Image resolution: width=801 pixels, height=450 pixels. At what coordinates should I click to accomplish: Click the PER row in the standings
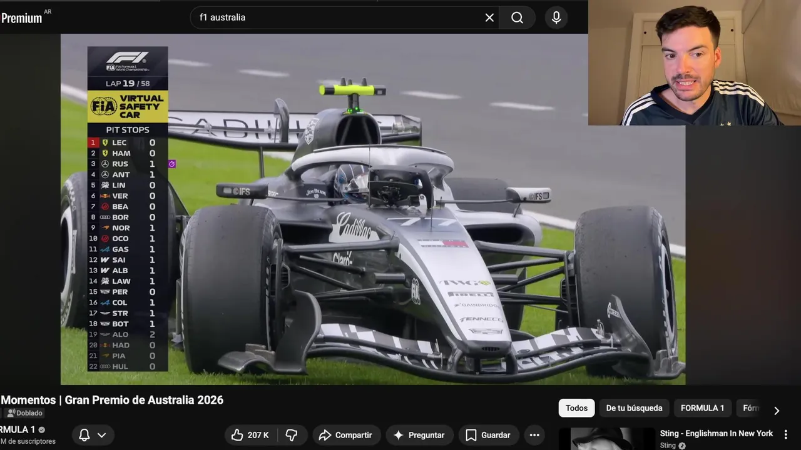click(128, 292)
